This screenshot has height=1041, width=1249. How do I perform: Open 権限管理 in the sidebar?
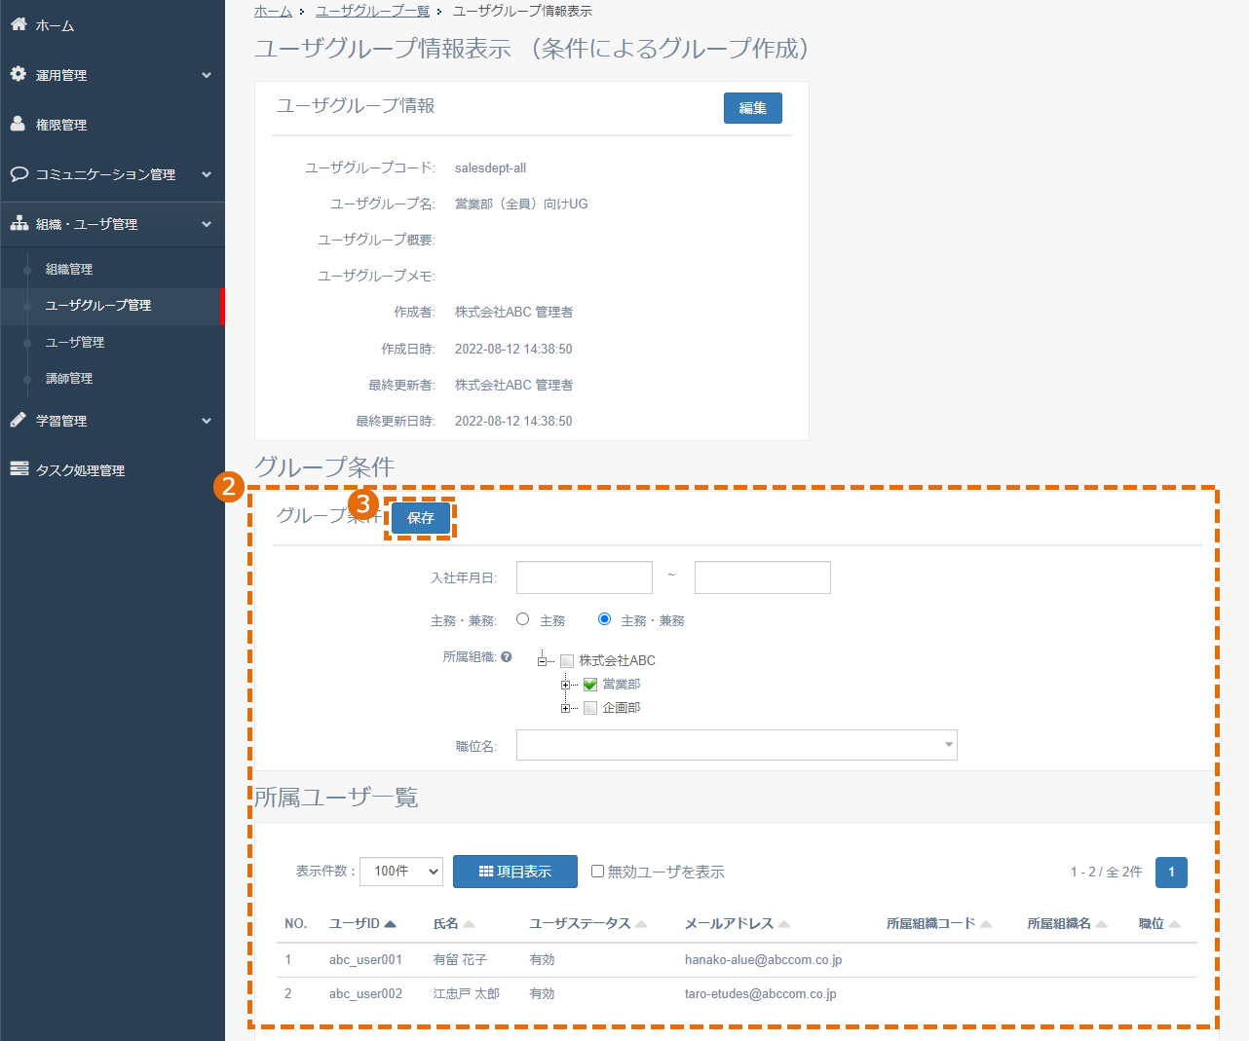click(x=61, y=125)
